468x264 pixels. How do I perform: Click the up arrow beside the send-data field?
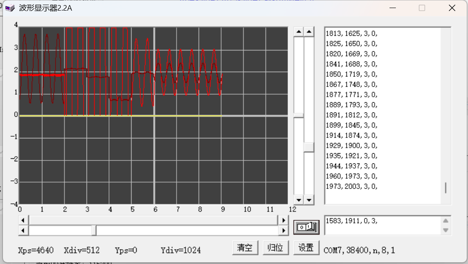pyautogui.click(x=445, y=220)
